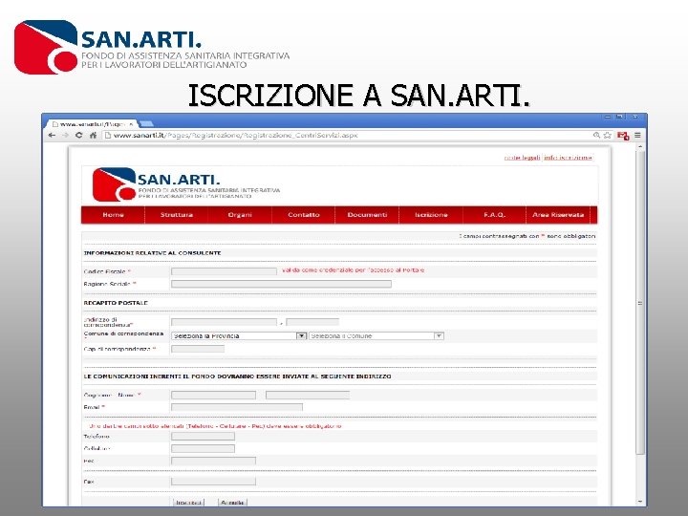Open the Gmail extension icon
Image resolution: width=688 pixels, height=516 pixels.
click(623, 136)
